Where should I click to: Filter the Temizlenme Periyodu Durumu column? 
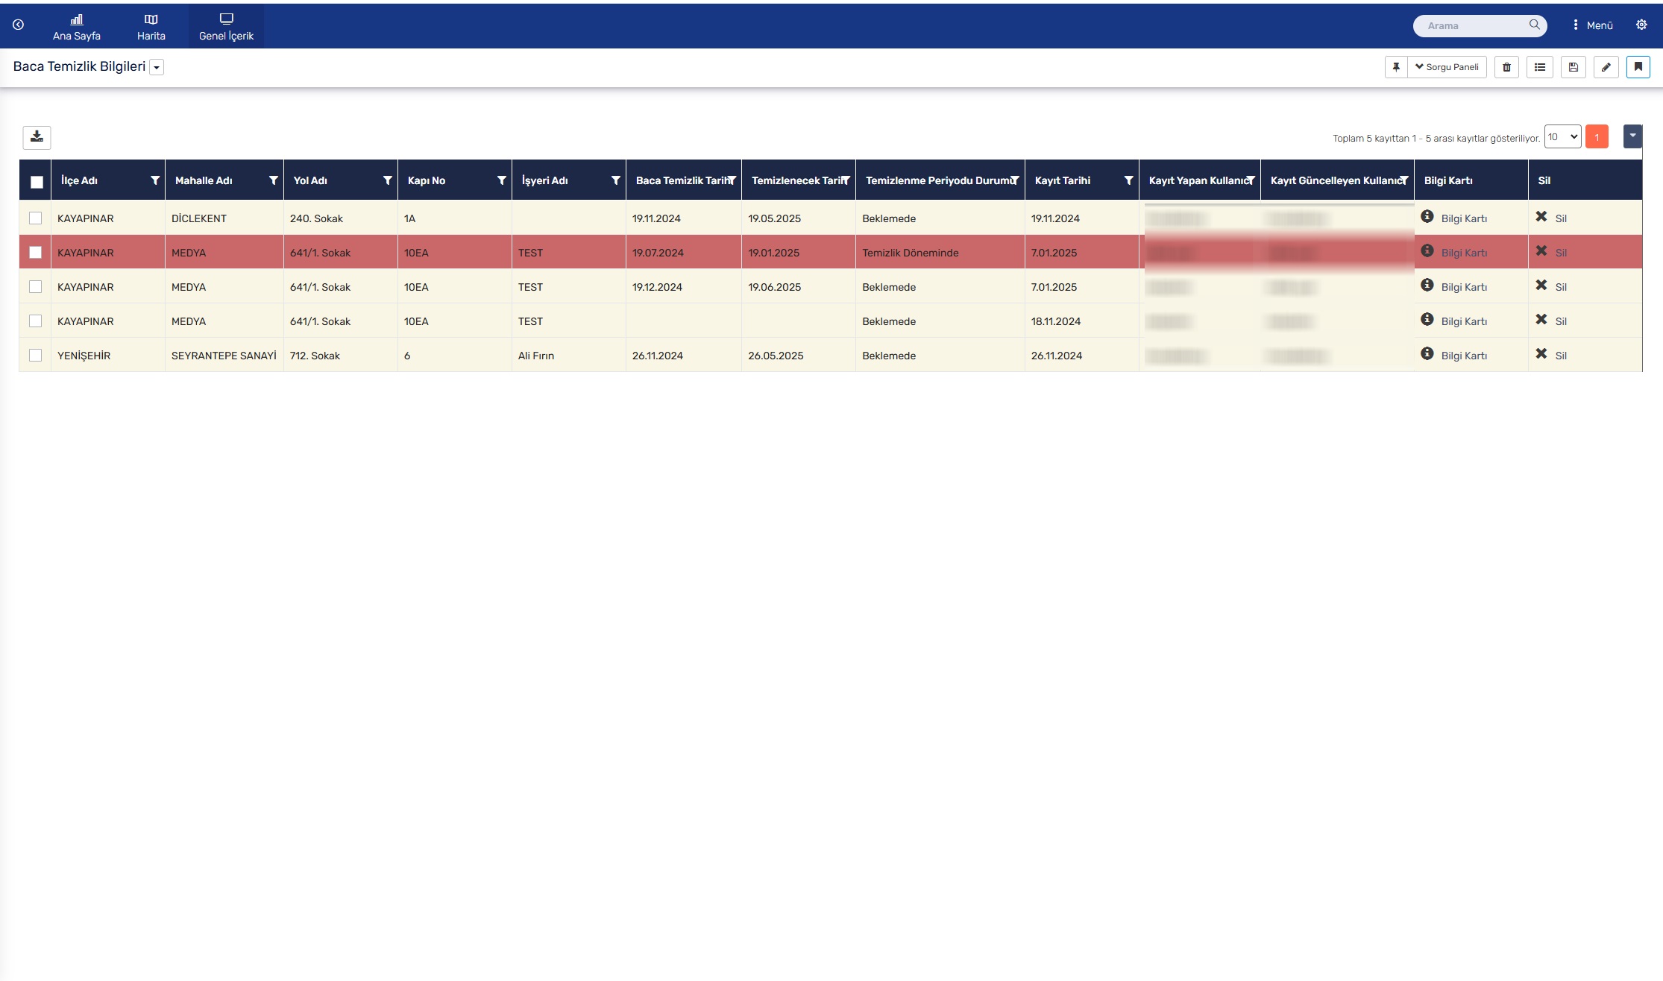(1015, 180)
